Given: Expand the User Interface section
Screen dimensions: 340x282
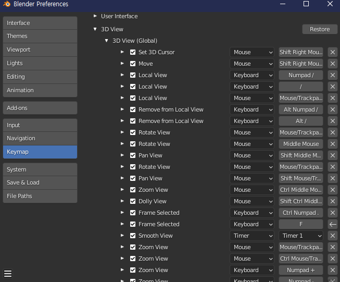Looking at the screenshot, I should [95, 16].
